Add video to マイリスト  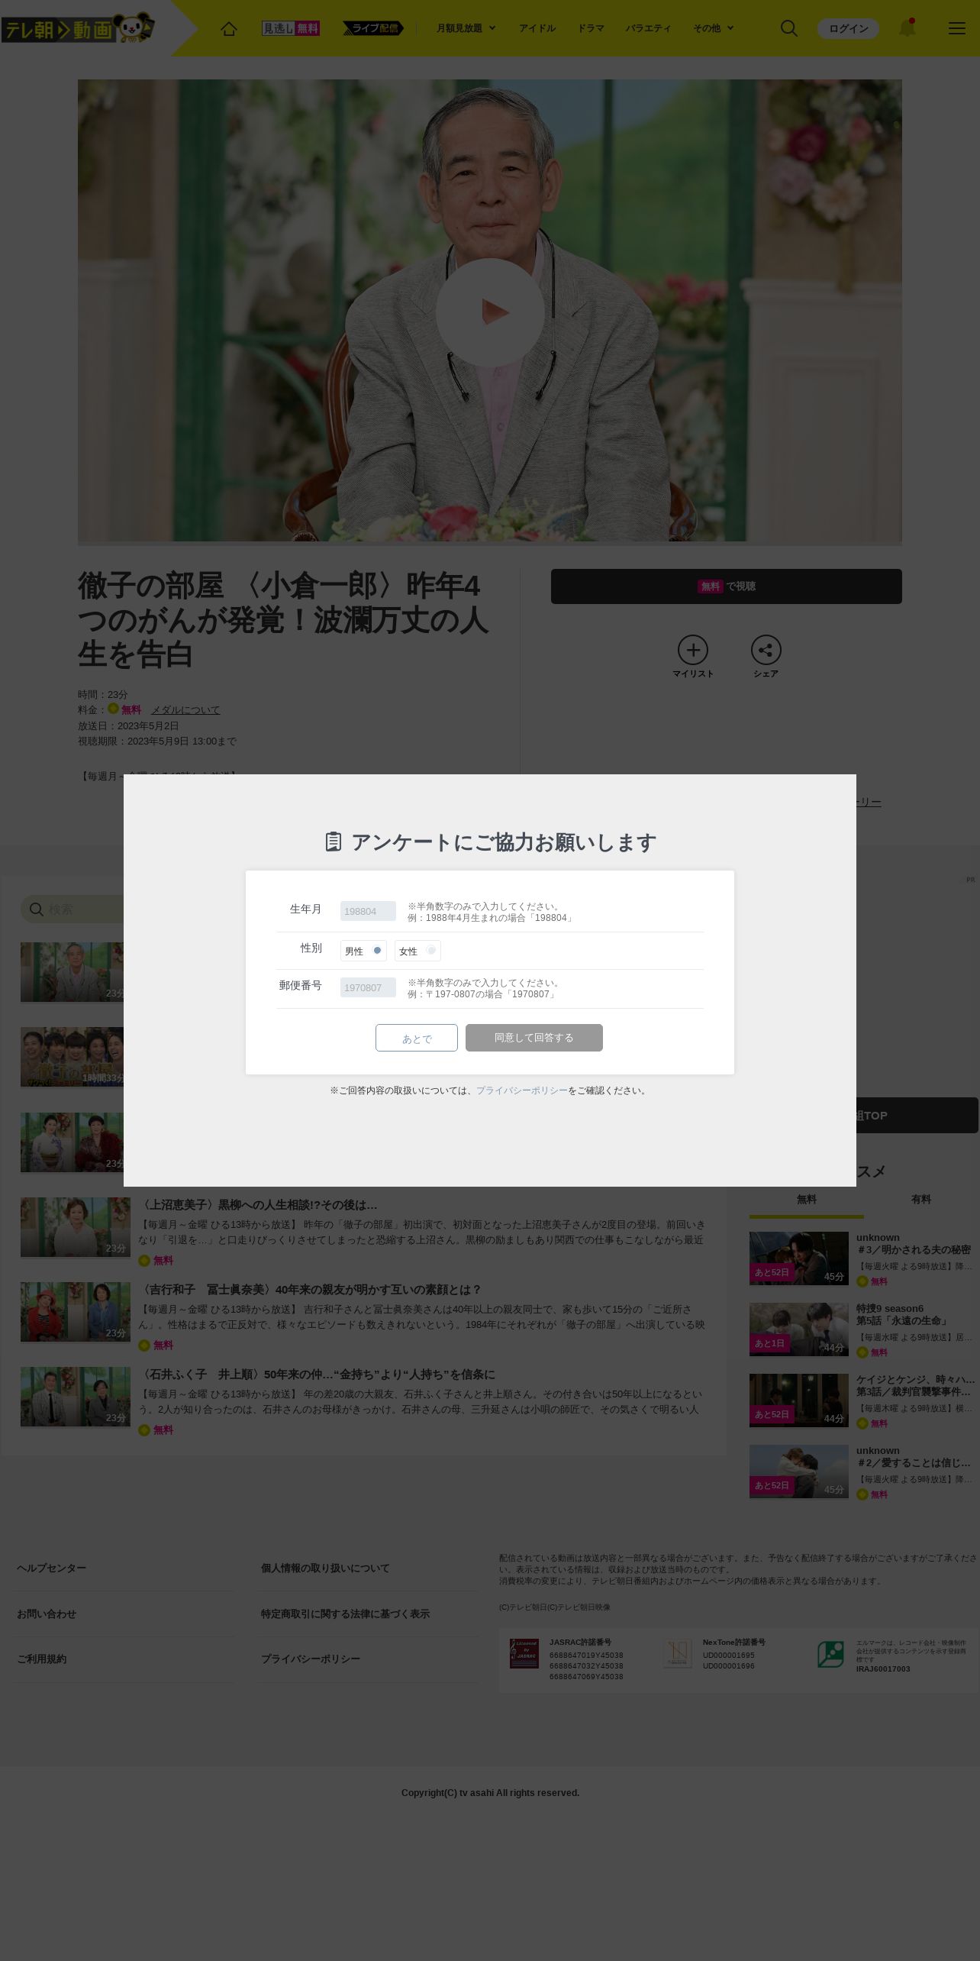693,657
